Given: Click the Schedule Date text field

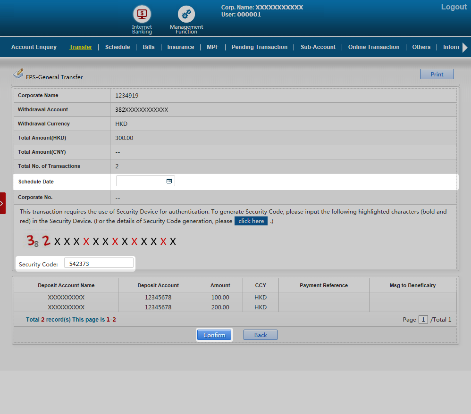Looking at the screenshot, I should click(x=141, y=181).
